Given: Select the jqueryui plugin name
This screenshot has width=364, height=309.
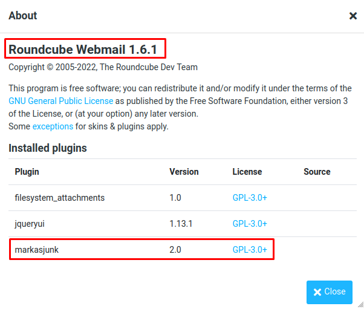Looking at the screenshot, I should click(x=30, y=224).
